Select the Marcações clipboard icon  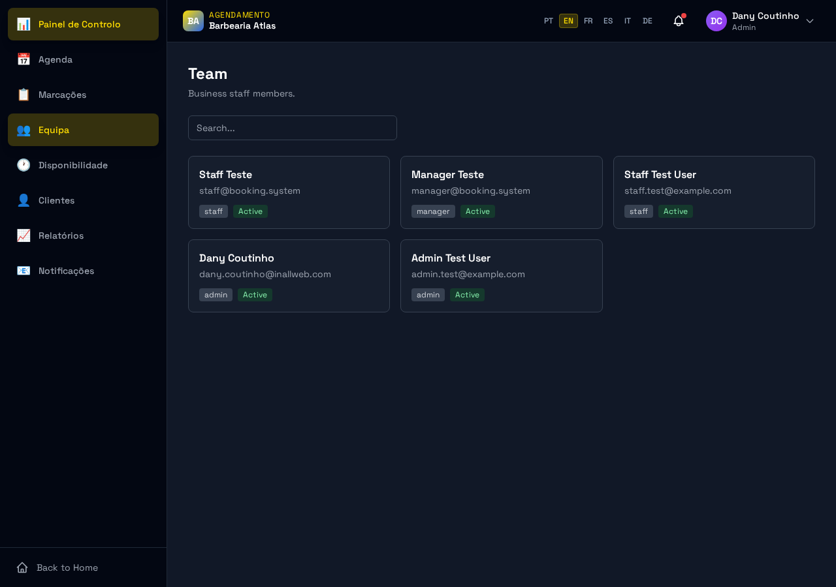pyautogui.click(x=24, y=95)
